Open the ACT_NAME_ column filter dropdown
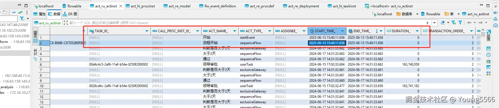 coord(235,31)
